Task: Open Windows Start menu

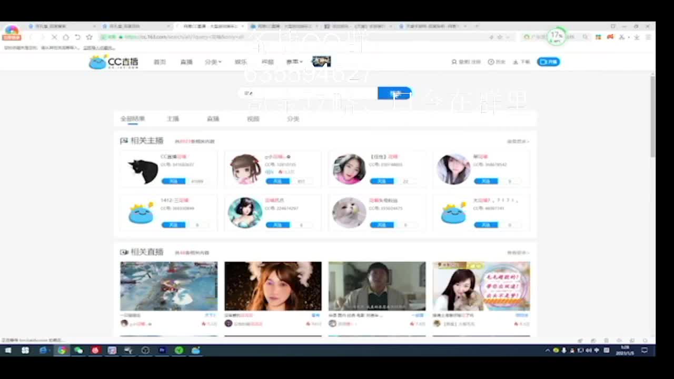Action: 8,350
